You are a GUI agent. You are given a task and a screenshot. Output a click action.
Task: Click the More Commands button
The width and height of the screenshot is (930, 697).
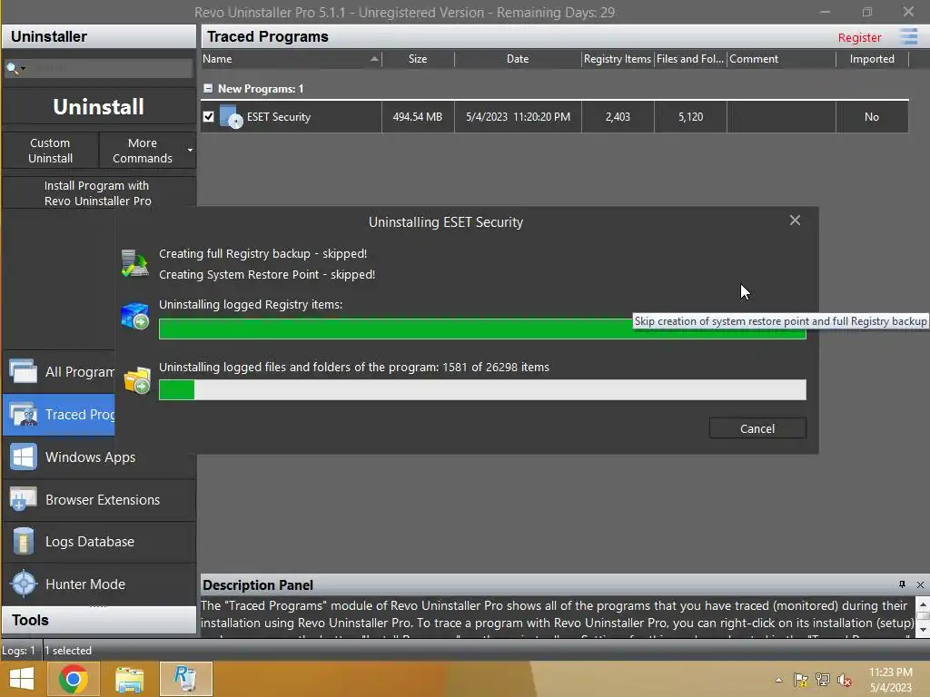pos(143,151)
